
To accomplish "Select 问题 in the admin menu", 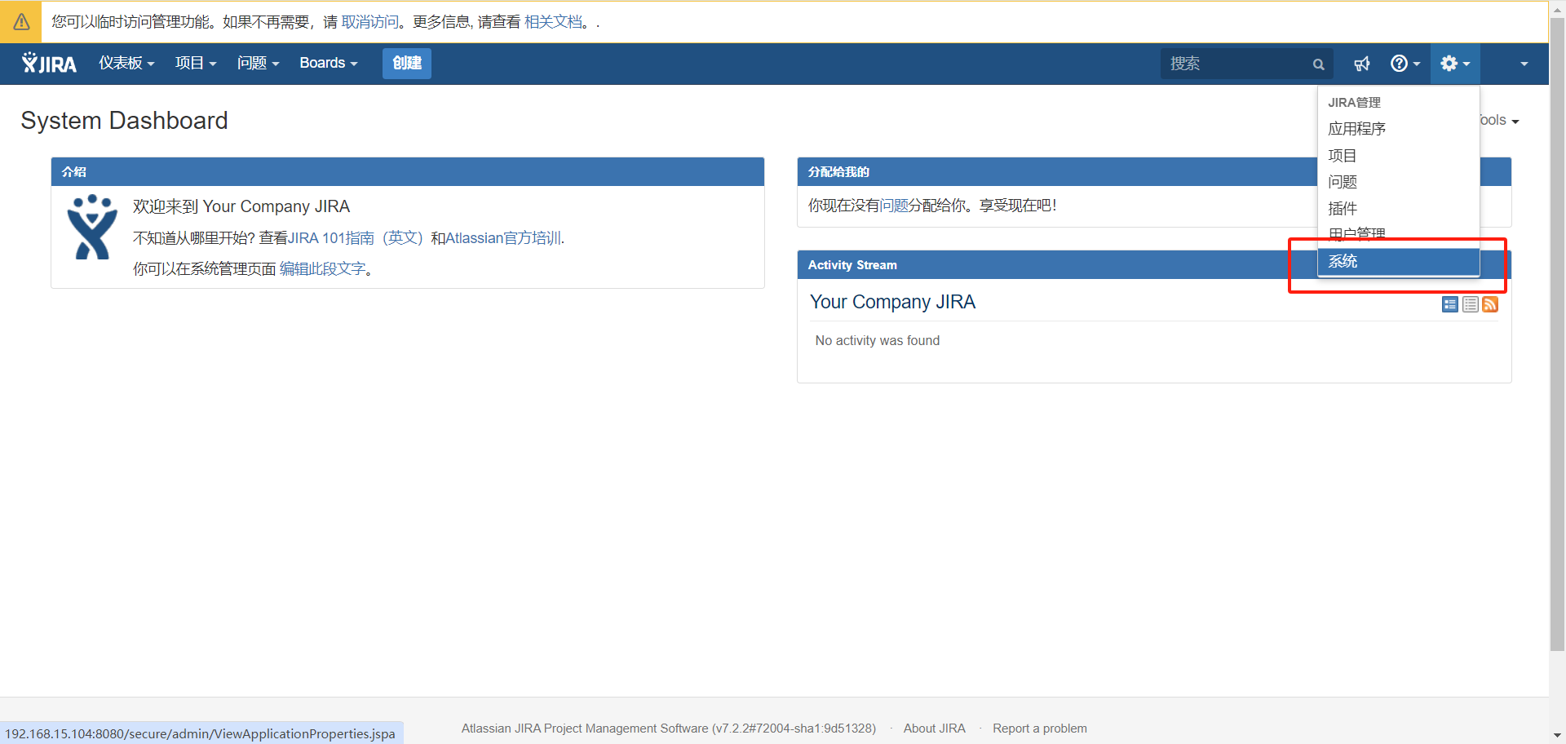I will 1398,182.
